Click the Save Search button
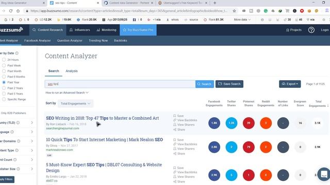The image size is (330, 185). (x=229, y=84)
